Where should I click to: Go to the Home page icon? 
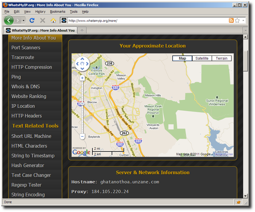53,20
